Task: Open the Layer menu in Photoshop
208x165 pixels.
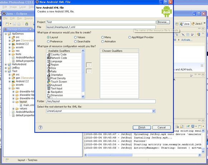Action: 23,7
